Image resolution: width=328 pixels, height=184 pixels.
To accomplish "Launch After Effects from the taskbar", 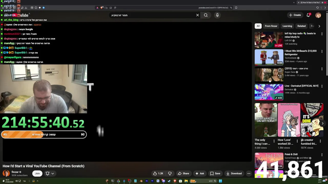I will click(147, 181).
